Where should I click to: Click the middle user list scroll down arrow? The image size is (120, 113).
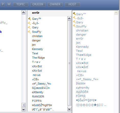[x=69, y=109]
